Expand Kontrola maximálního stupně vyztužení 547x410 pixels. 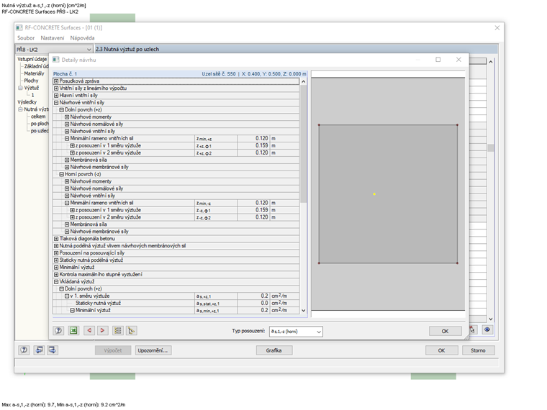tap(56, 274)
